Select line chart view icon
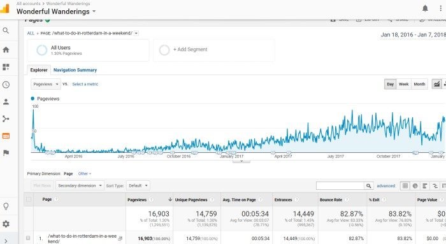Viewport: 446px width, 244px height. tap(436, 84)
